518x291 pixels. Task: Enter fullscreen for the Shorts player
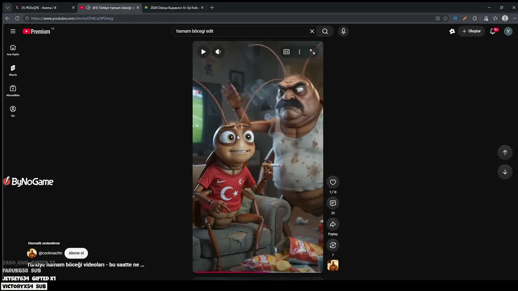click(x=312, y=52)
